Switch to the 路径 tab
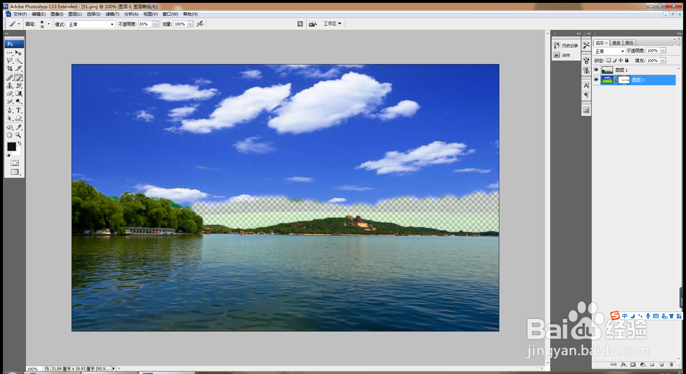 629,43
